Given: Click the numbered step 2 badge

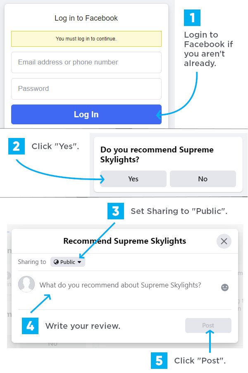Looking at the screenshot, I should [x=17, y=146].
